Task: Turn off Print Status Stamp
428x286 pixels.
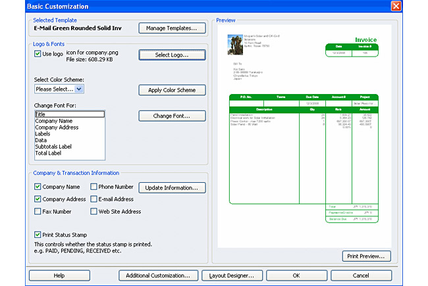Action: coord(38,235)
